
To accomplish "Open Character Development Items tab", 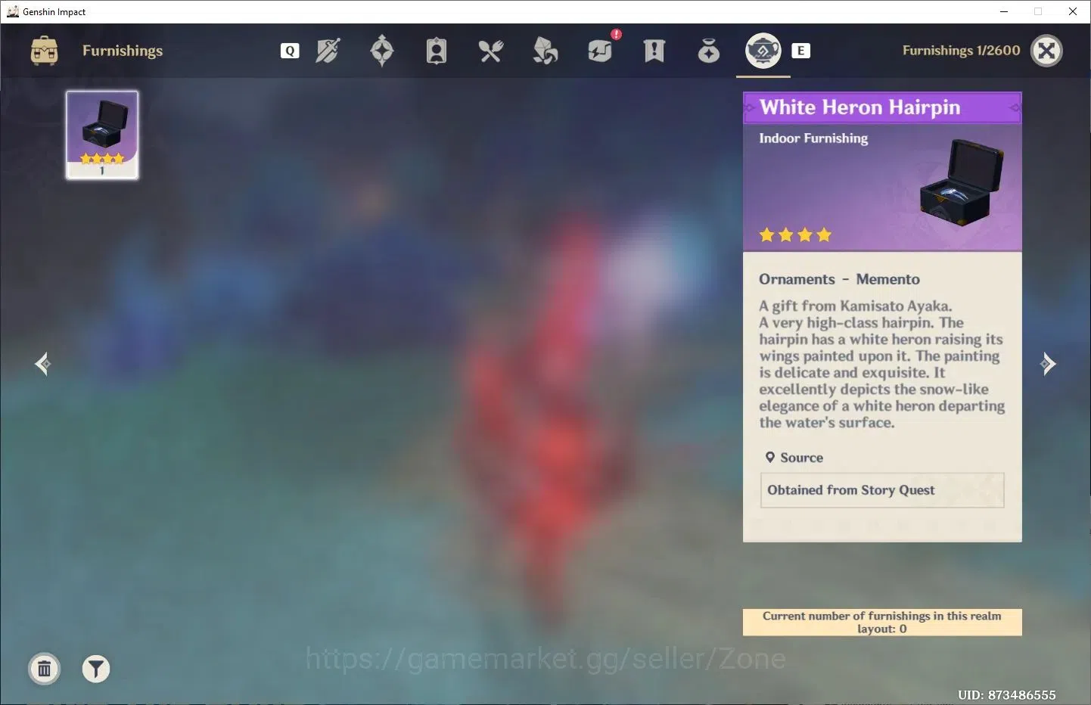I will point(437,51).
